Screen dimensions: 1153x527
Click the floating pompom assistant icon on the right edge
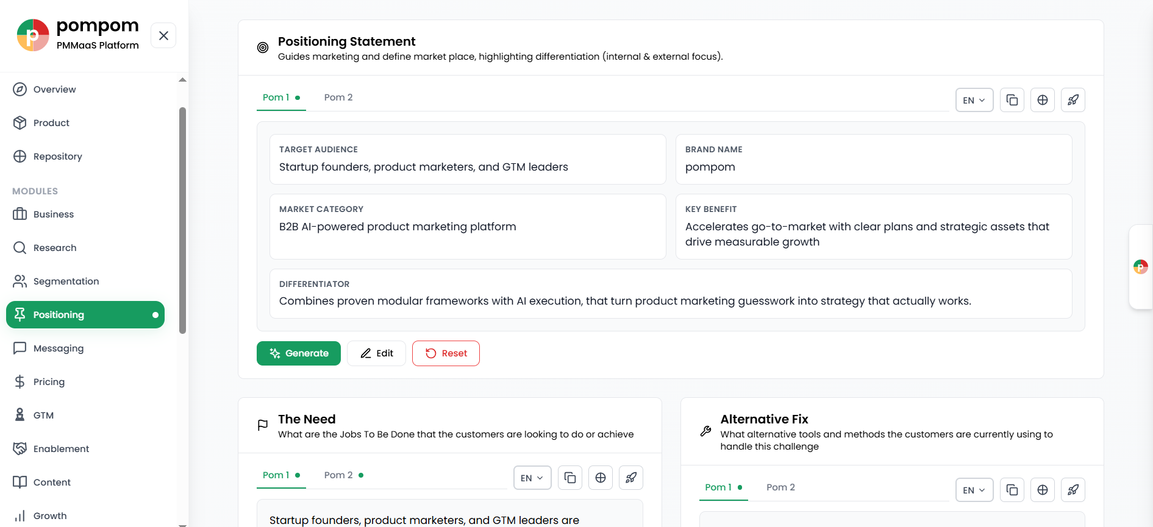pyautogui.click(x=1140, y=267)
